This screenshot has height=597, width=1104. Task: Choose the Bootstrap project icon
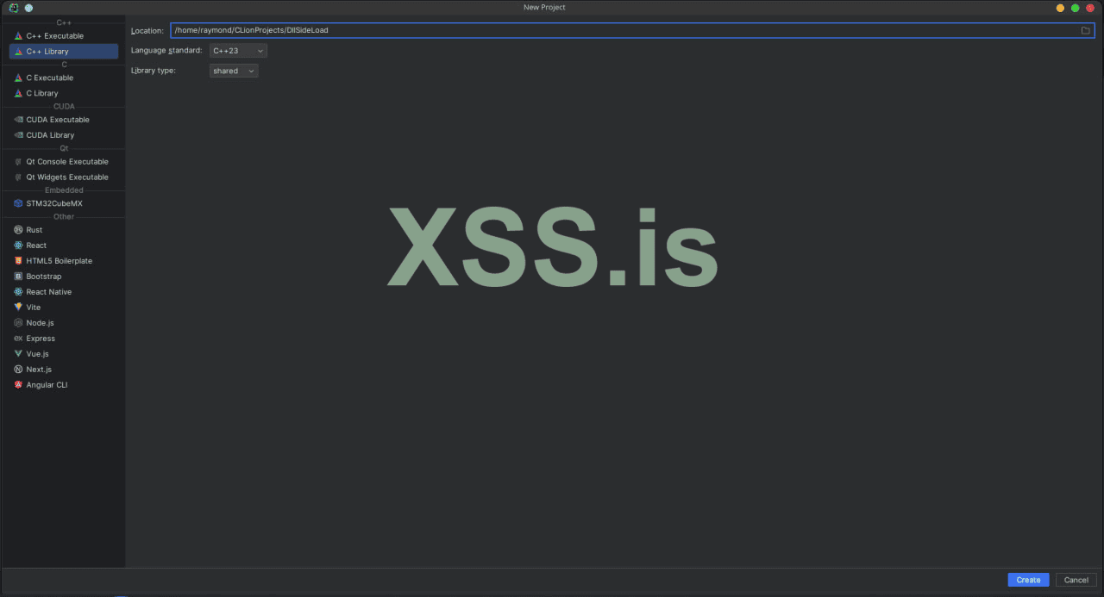point(18,277)
